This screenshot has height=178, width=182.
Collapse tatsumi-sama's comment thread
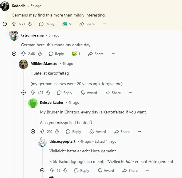(14, 54)
